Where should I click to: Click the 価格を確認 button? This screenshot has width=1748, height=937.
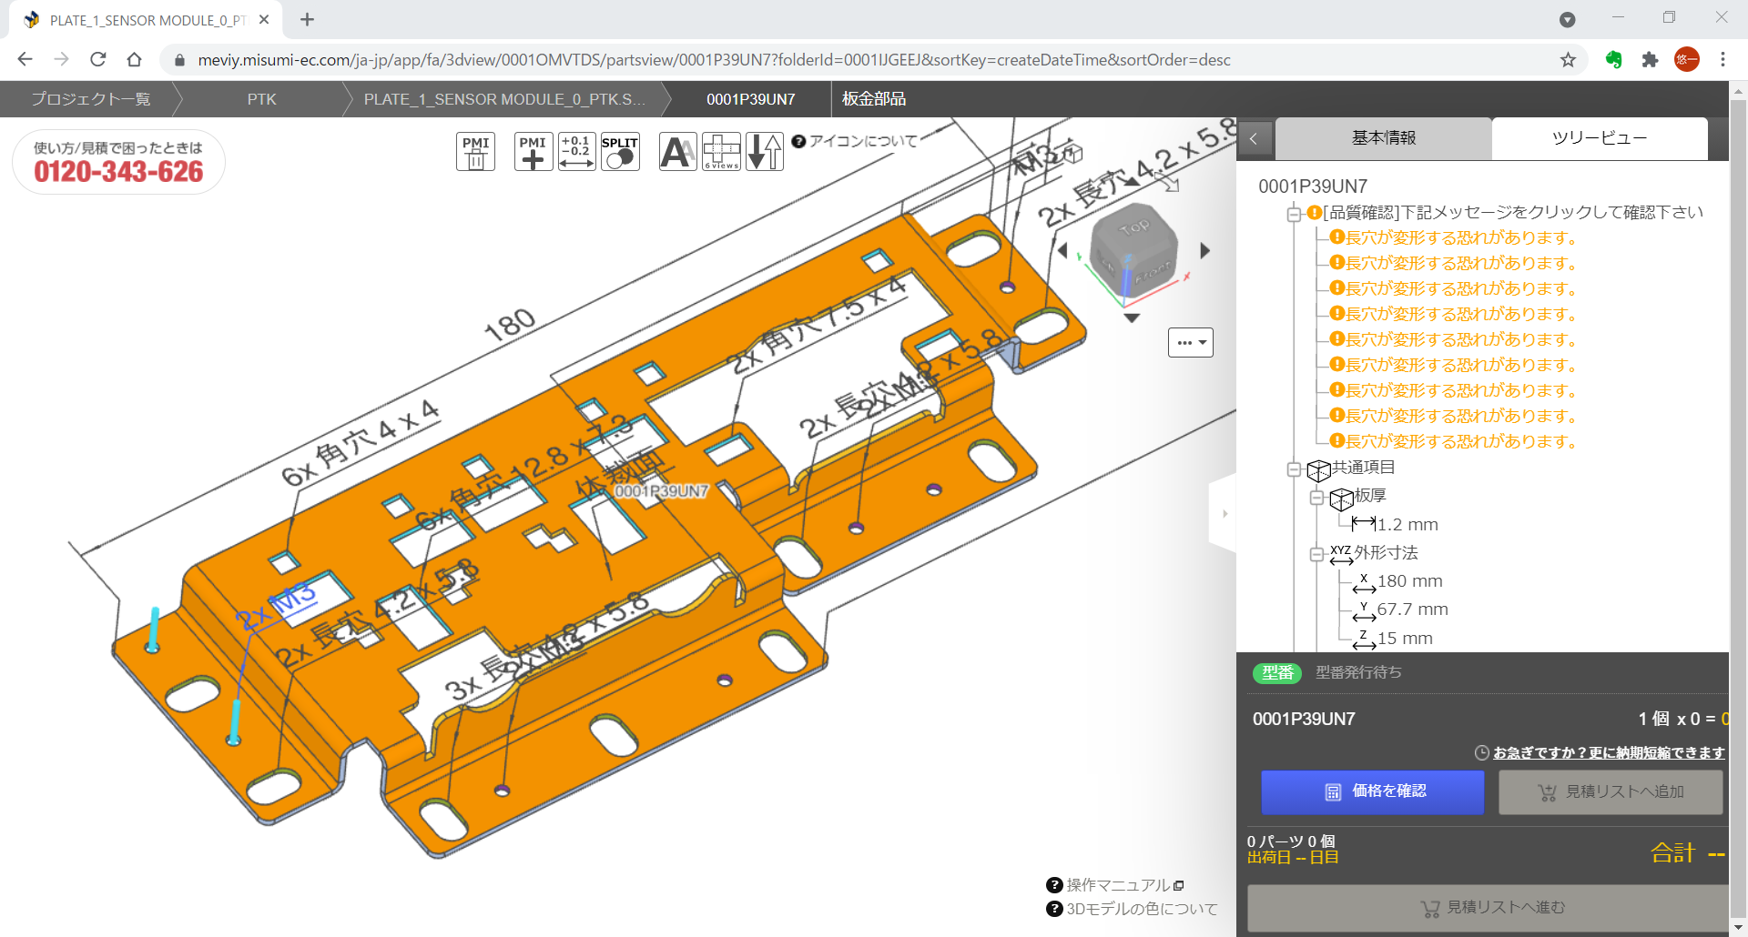click(1373, 792)
